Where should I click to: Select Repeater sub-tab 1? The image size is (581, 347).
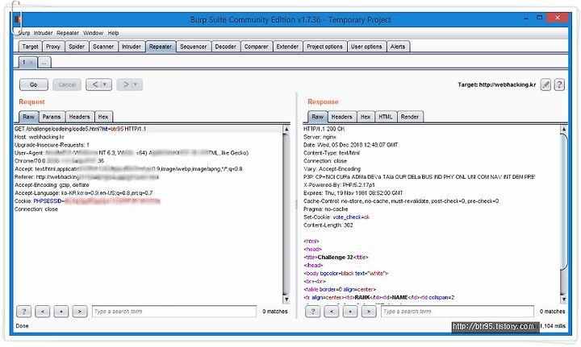click(24, 62)
